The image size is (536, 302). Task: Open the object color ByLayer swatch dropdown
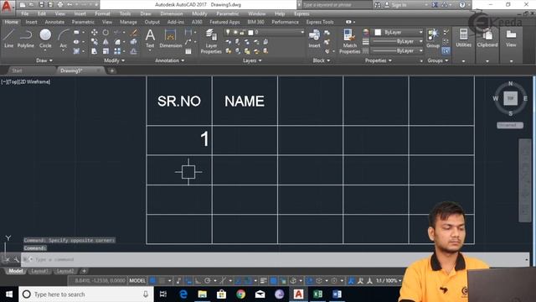coord(398,32)
